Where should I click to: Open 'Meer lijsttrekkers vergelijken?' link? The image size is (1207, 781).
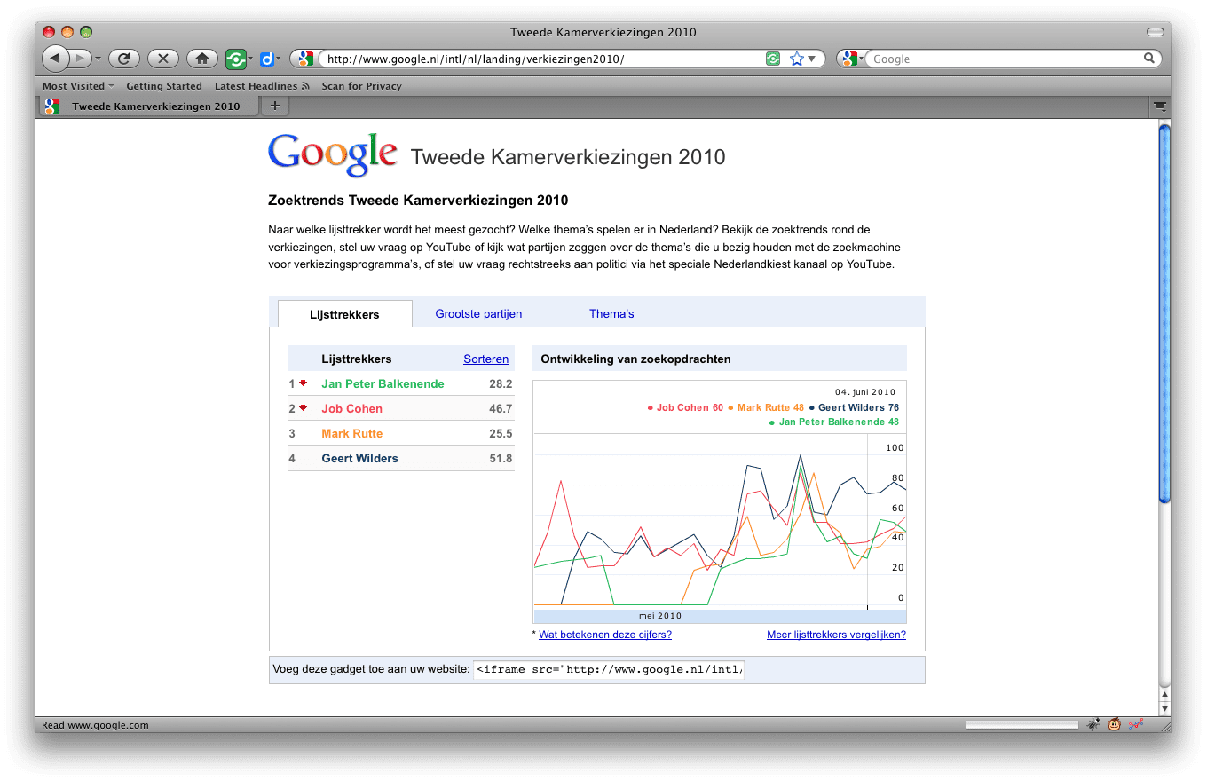[x=836, y=635]
